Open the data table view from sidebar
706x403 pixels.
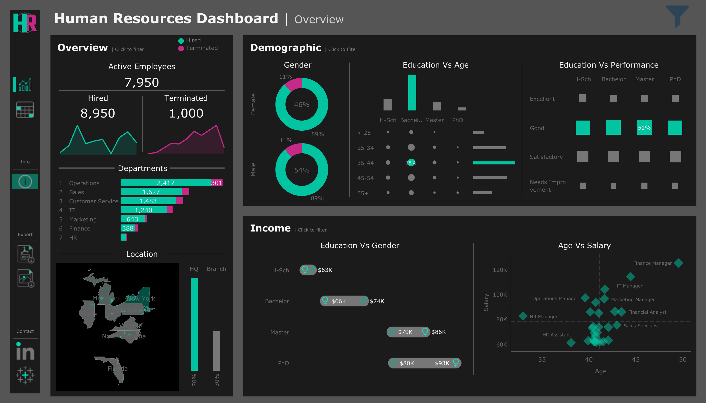[x=25, y=110]
